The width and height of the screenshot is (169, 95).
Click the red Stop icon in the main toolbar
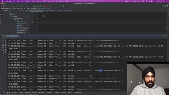click(x=47, y=6)
